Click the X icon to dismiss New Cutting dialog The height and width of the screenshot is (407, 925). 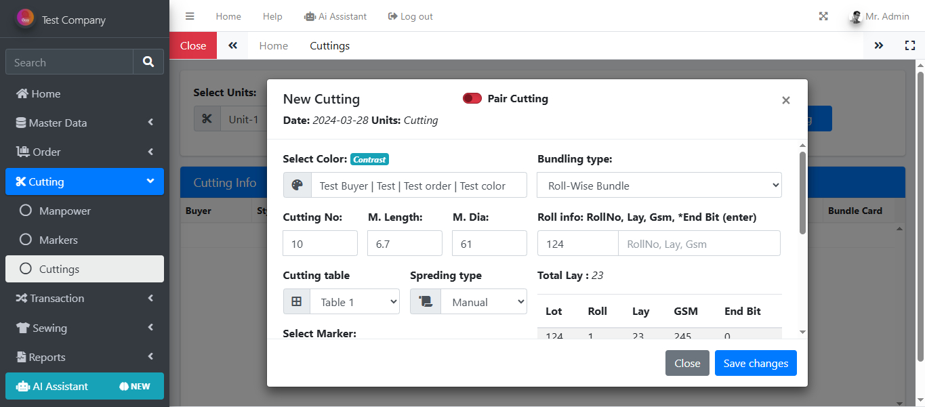pyautogui.click(x=786, y=100)
